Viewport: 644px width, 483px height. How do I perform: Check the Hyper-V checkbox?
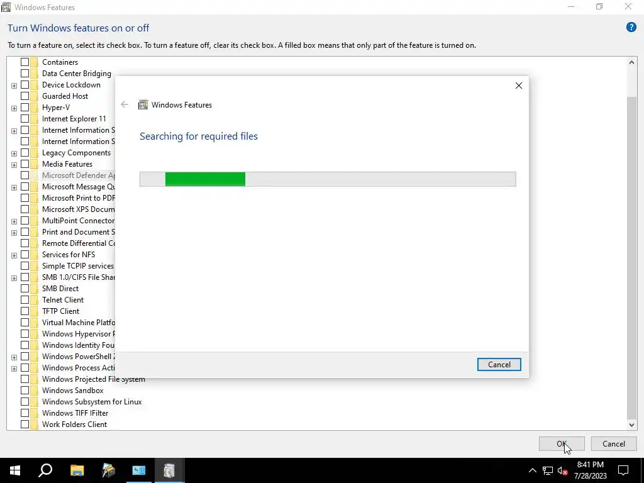[25, 107]
